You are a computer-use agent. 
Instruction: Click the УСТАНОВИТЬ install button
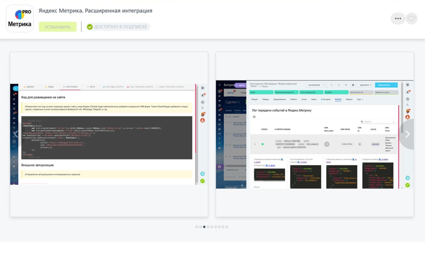point(58,27)
